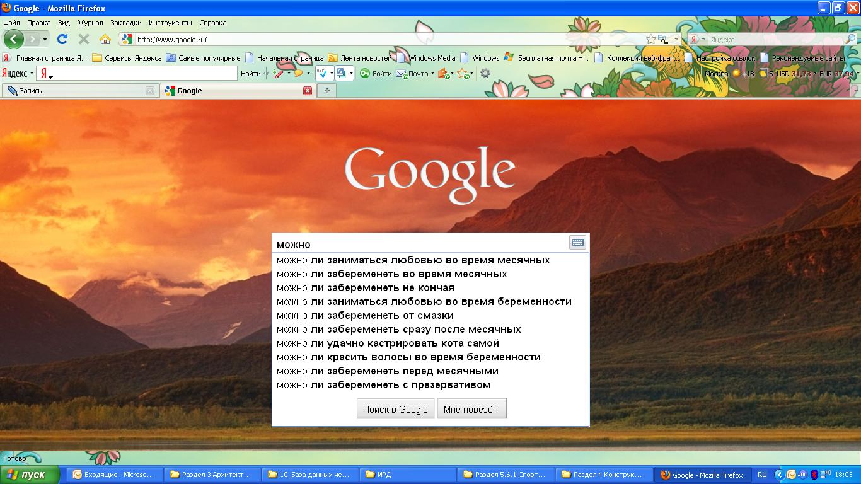Open the Главная страница Я... bookmark
Screen dimensions: 861x484
[x=45, y=57]
